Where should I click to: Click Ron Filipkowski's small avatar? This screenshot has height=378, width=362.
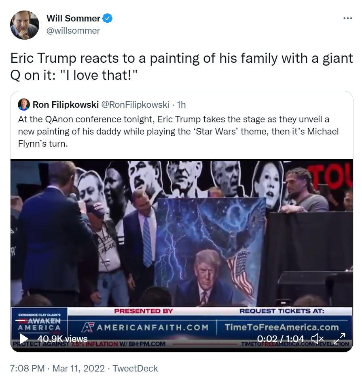coord(24,105)
